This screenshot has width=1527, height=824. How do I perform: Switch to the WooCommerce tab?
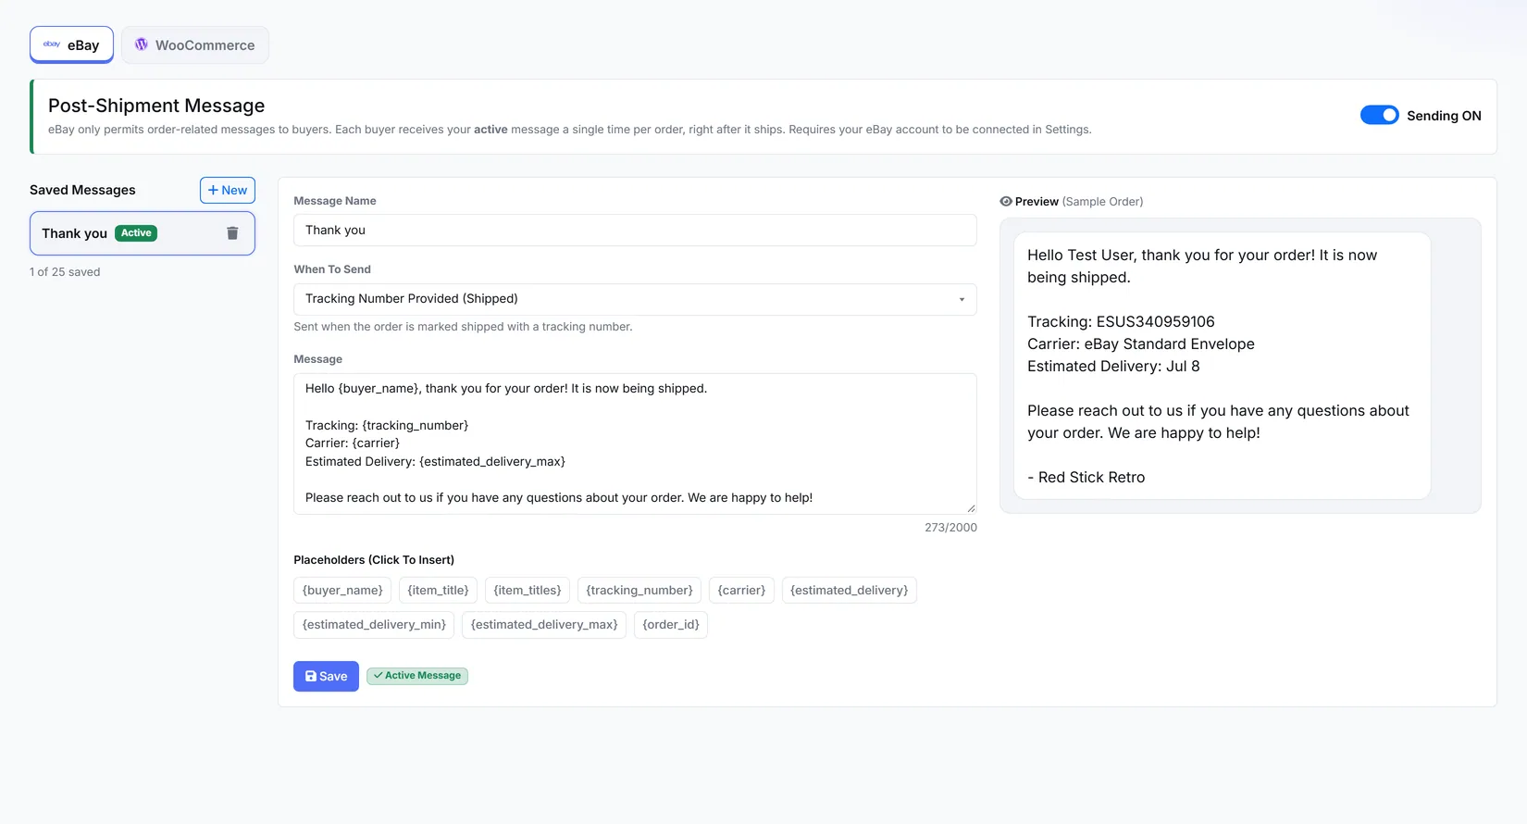[x=195, y=44]
